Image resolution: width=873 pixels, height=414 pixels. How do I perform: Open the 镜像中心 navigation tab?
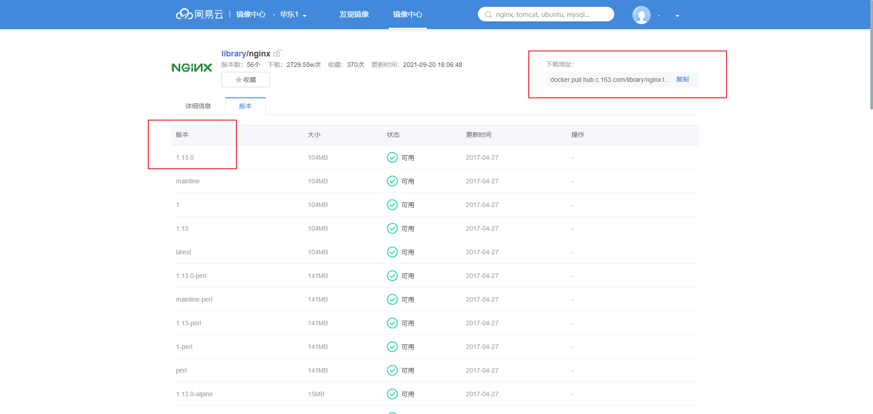pyautogui.click(x=407, y=15)
